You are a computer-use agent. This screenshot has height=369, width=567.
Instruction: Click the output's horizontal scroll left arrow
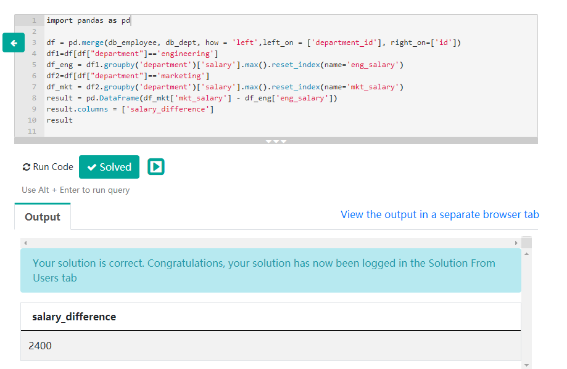point(25,243)
